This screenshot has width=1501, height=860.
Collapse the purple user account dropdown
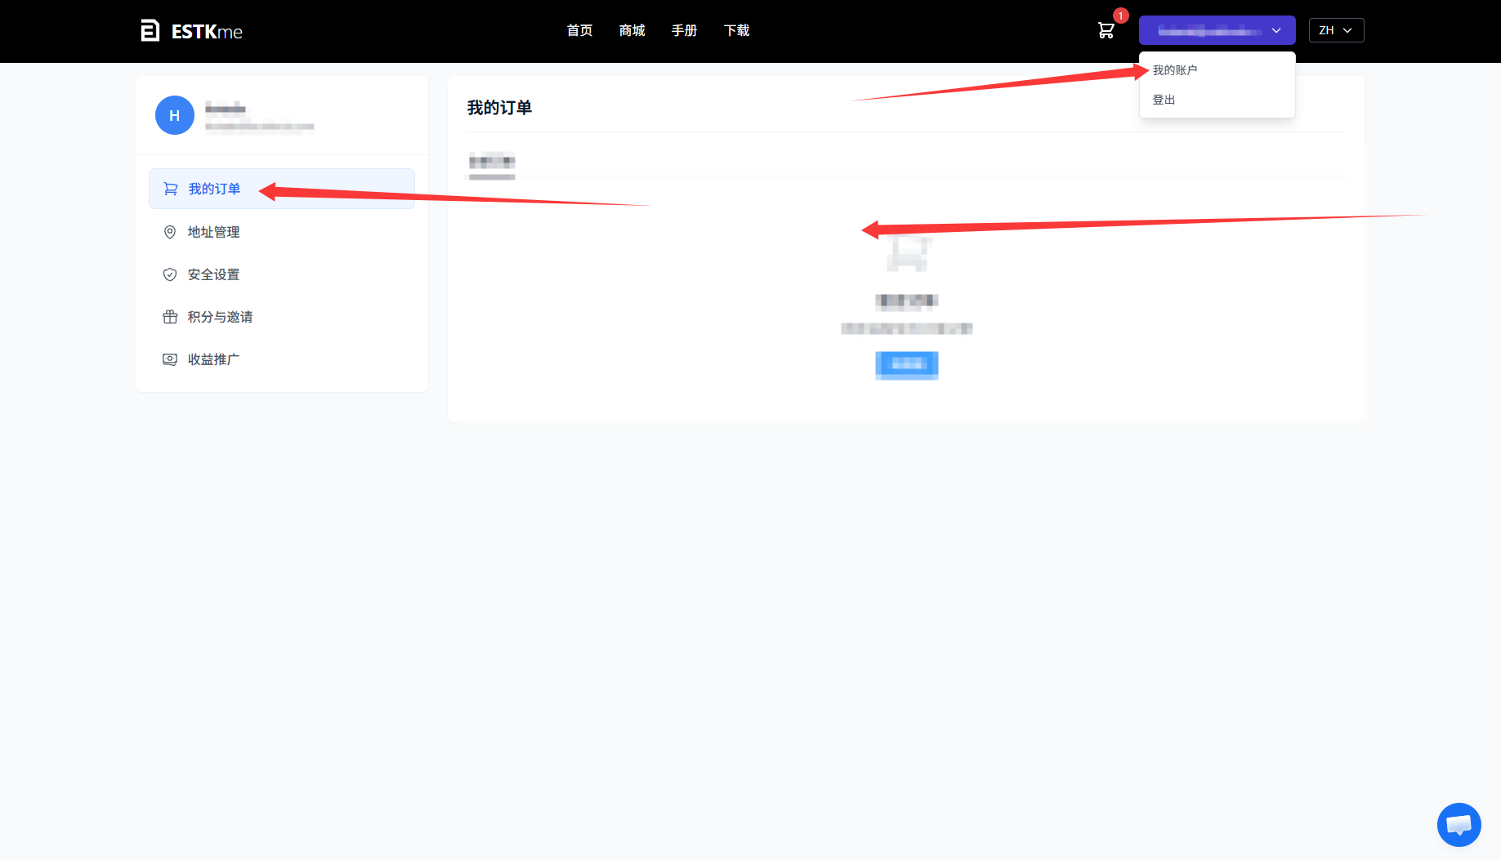click(x=1217, y=30)
